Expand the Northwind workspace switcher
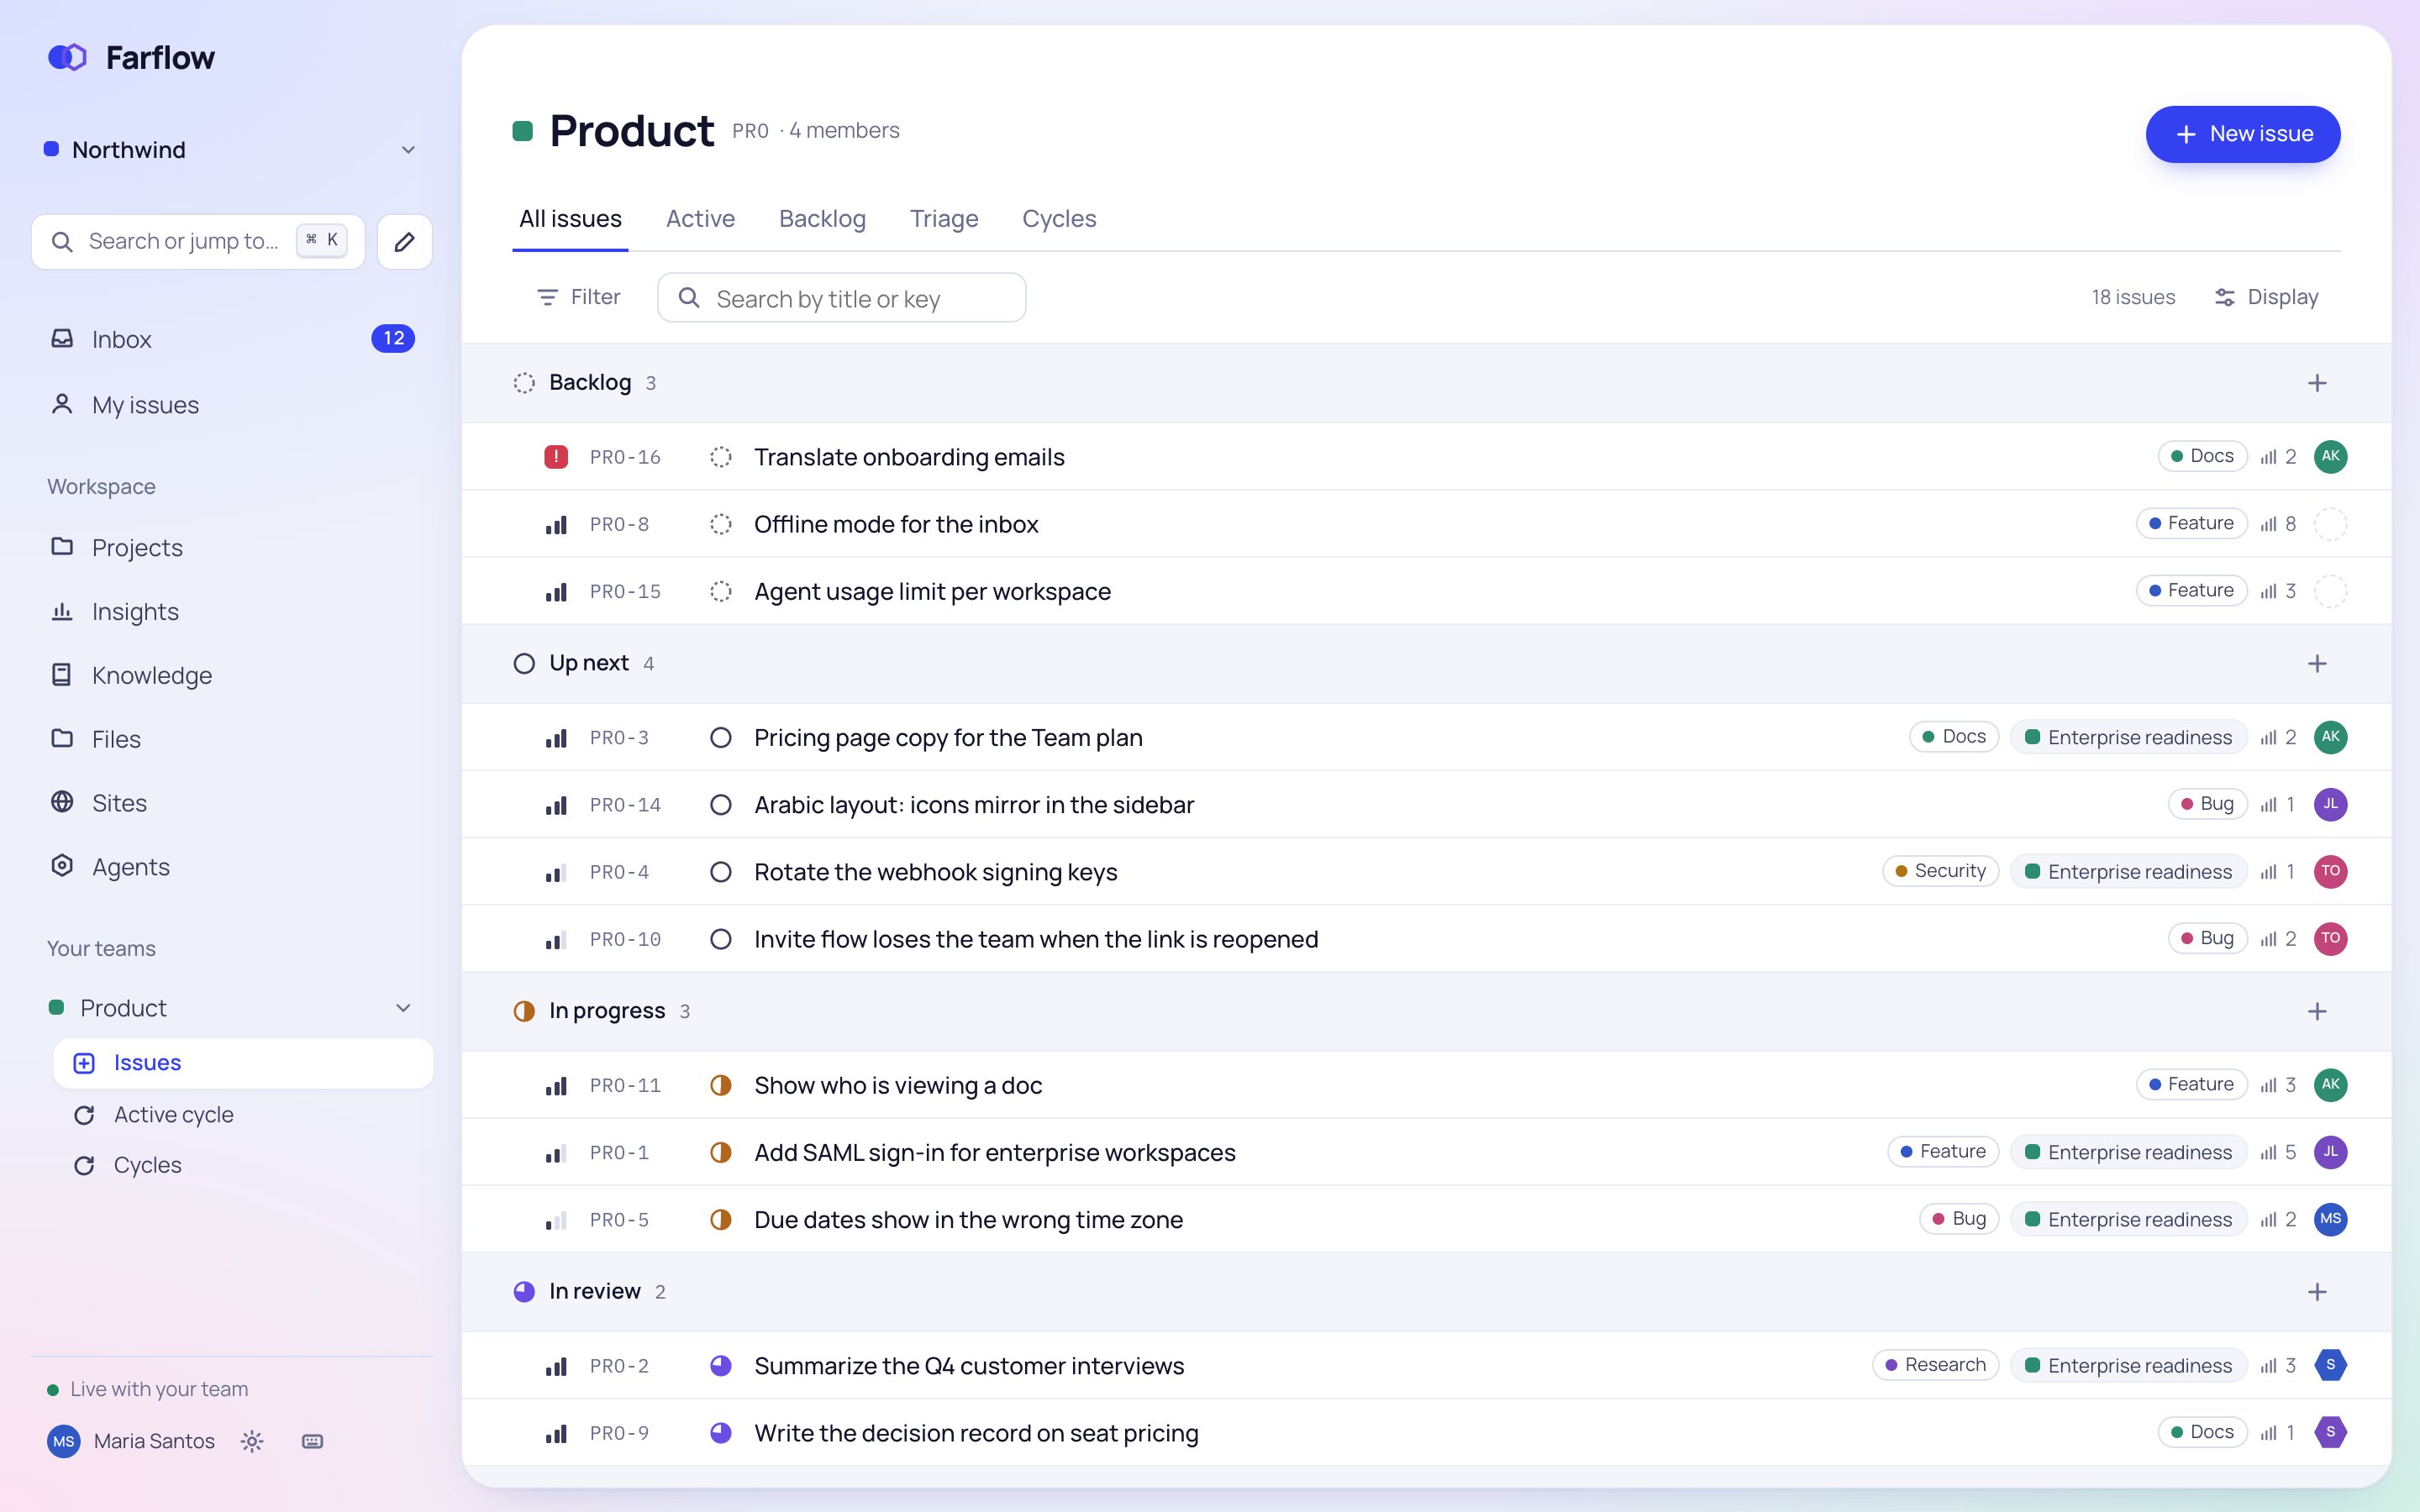Viewport: 2420px width, 1512px height. 232,150
